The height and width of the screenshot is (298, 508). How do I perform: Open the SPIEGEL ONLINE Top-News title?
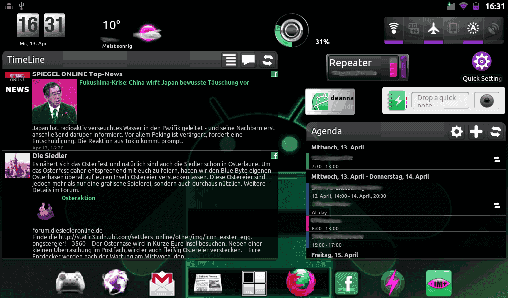pos(77,74)
